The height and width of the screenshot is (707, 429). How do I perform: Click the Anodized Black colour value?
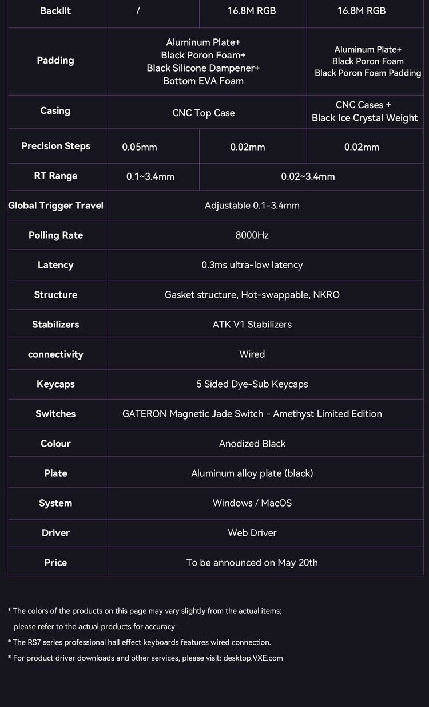pyautogui.click(x=252, y=444)
